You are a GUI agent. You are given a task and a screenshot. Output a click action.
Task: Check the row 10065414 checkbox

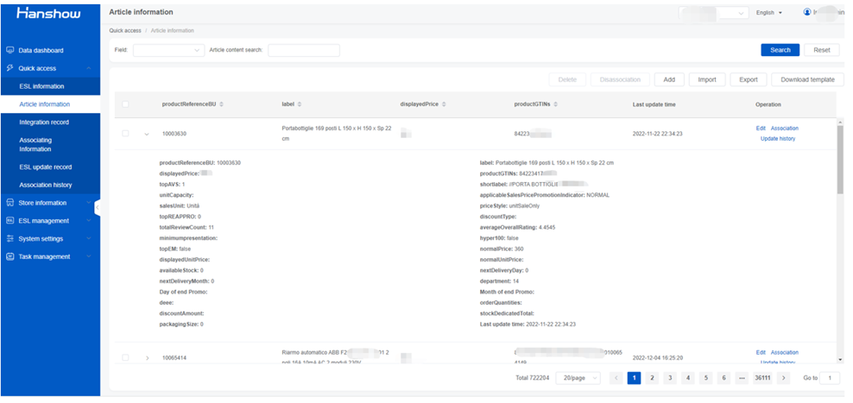click(x=126, y=357)
